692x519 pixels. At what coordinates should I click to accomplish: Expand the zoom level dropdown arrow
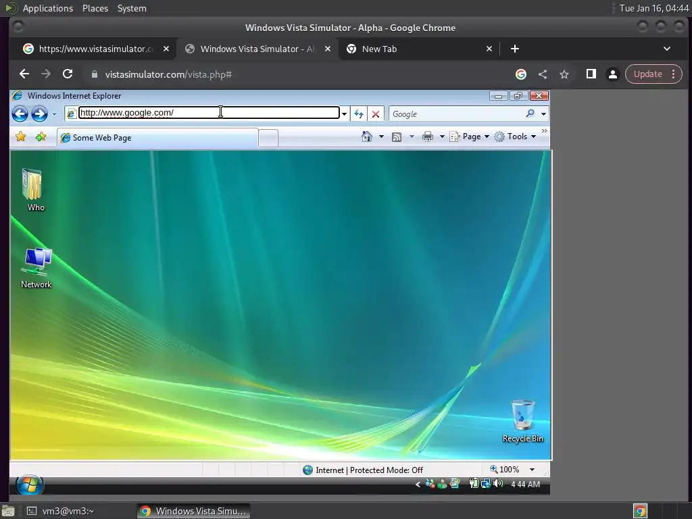(533, 470)
